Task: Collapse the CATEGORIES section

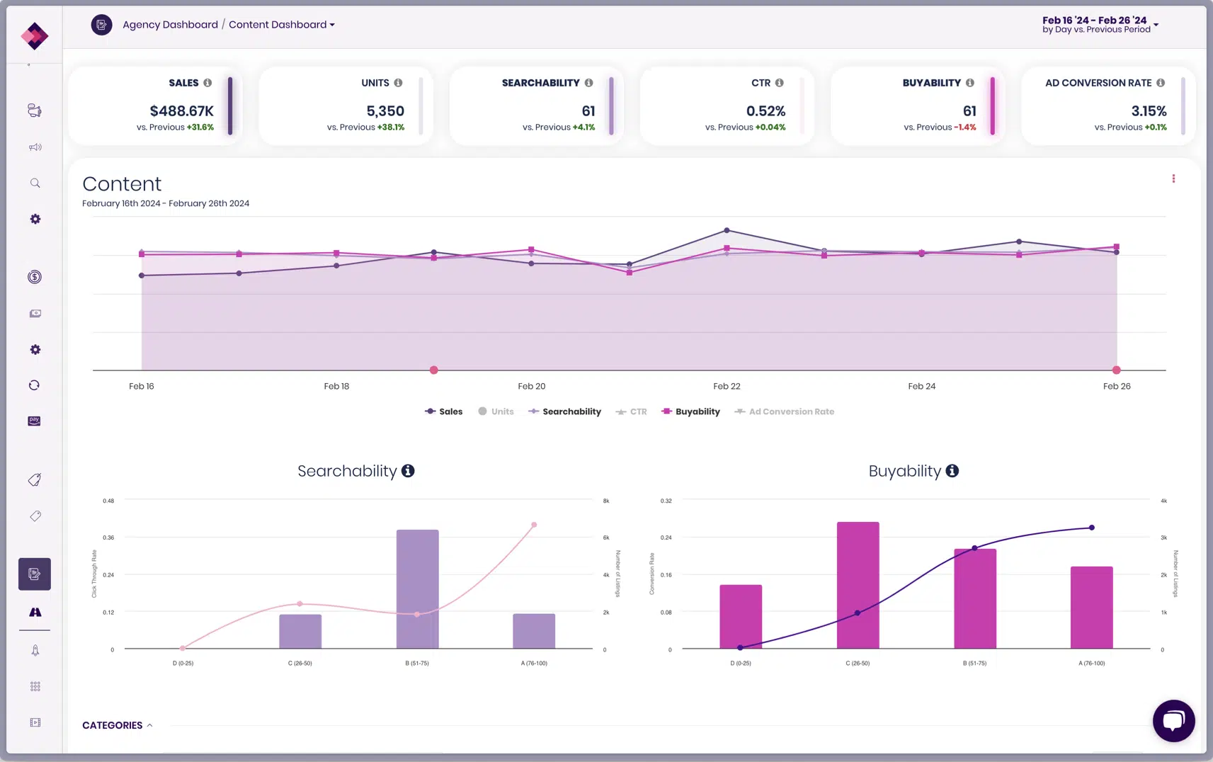Action: [118, 725]
